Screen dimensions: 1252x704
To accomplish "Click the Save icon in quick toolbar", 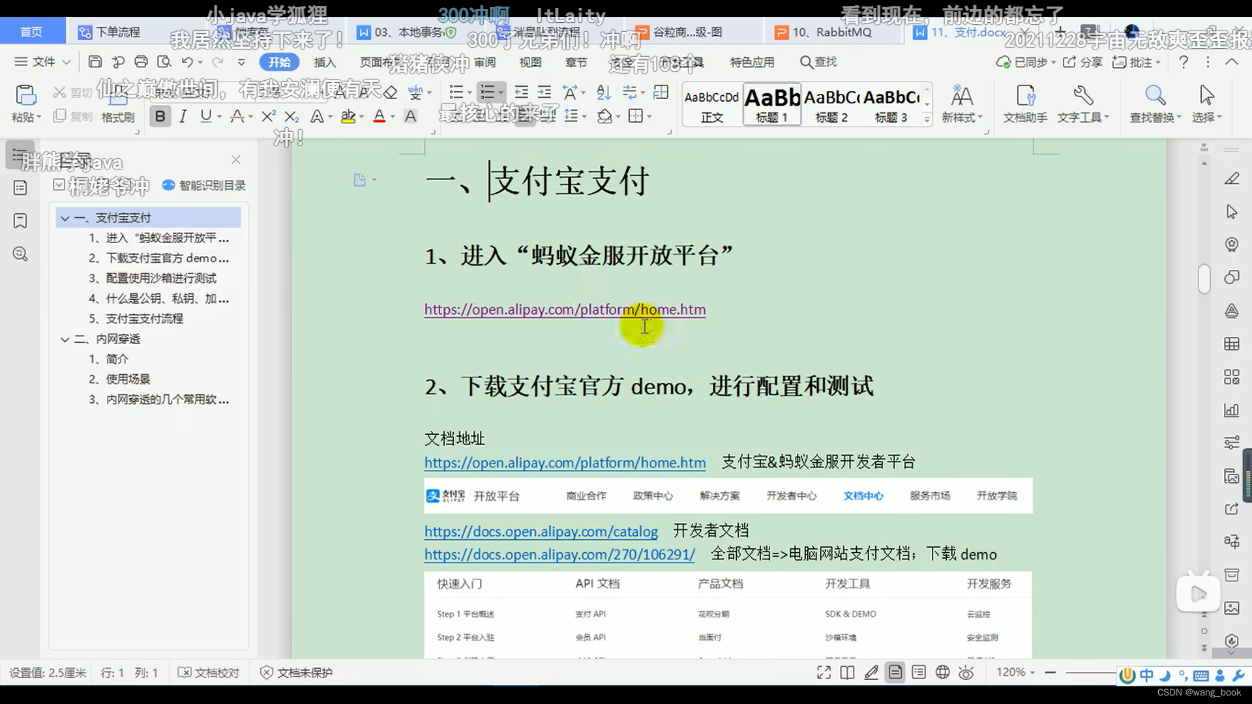I will (x=95, y=62).
